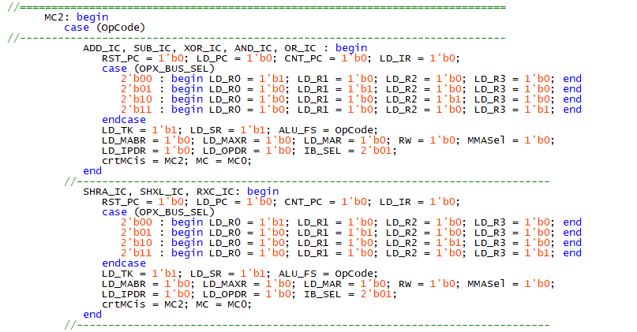Click 2'b11 case label in SHRA_IC block

point(137,253)
